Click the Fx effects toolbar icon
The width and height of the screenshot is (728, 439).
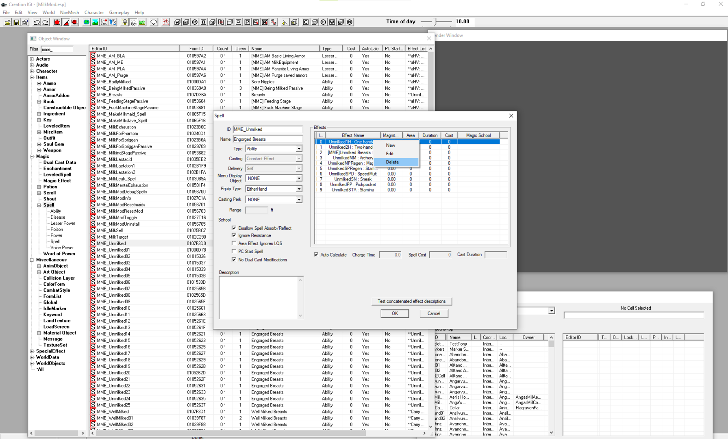pos(113,22)
